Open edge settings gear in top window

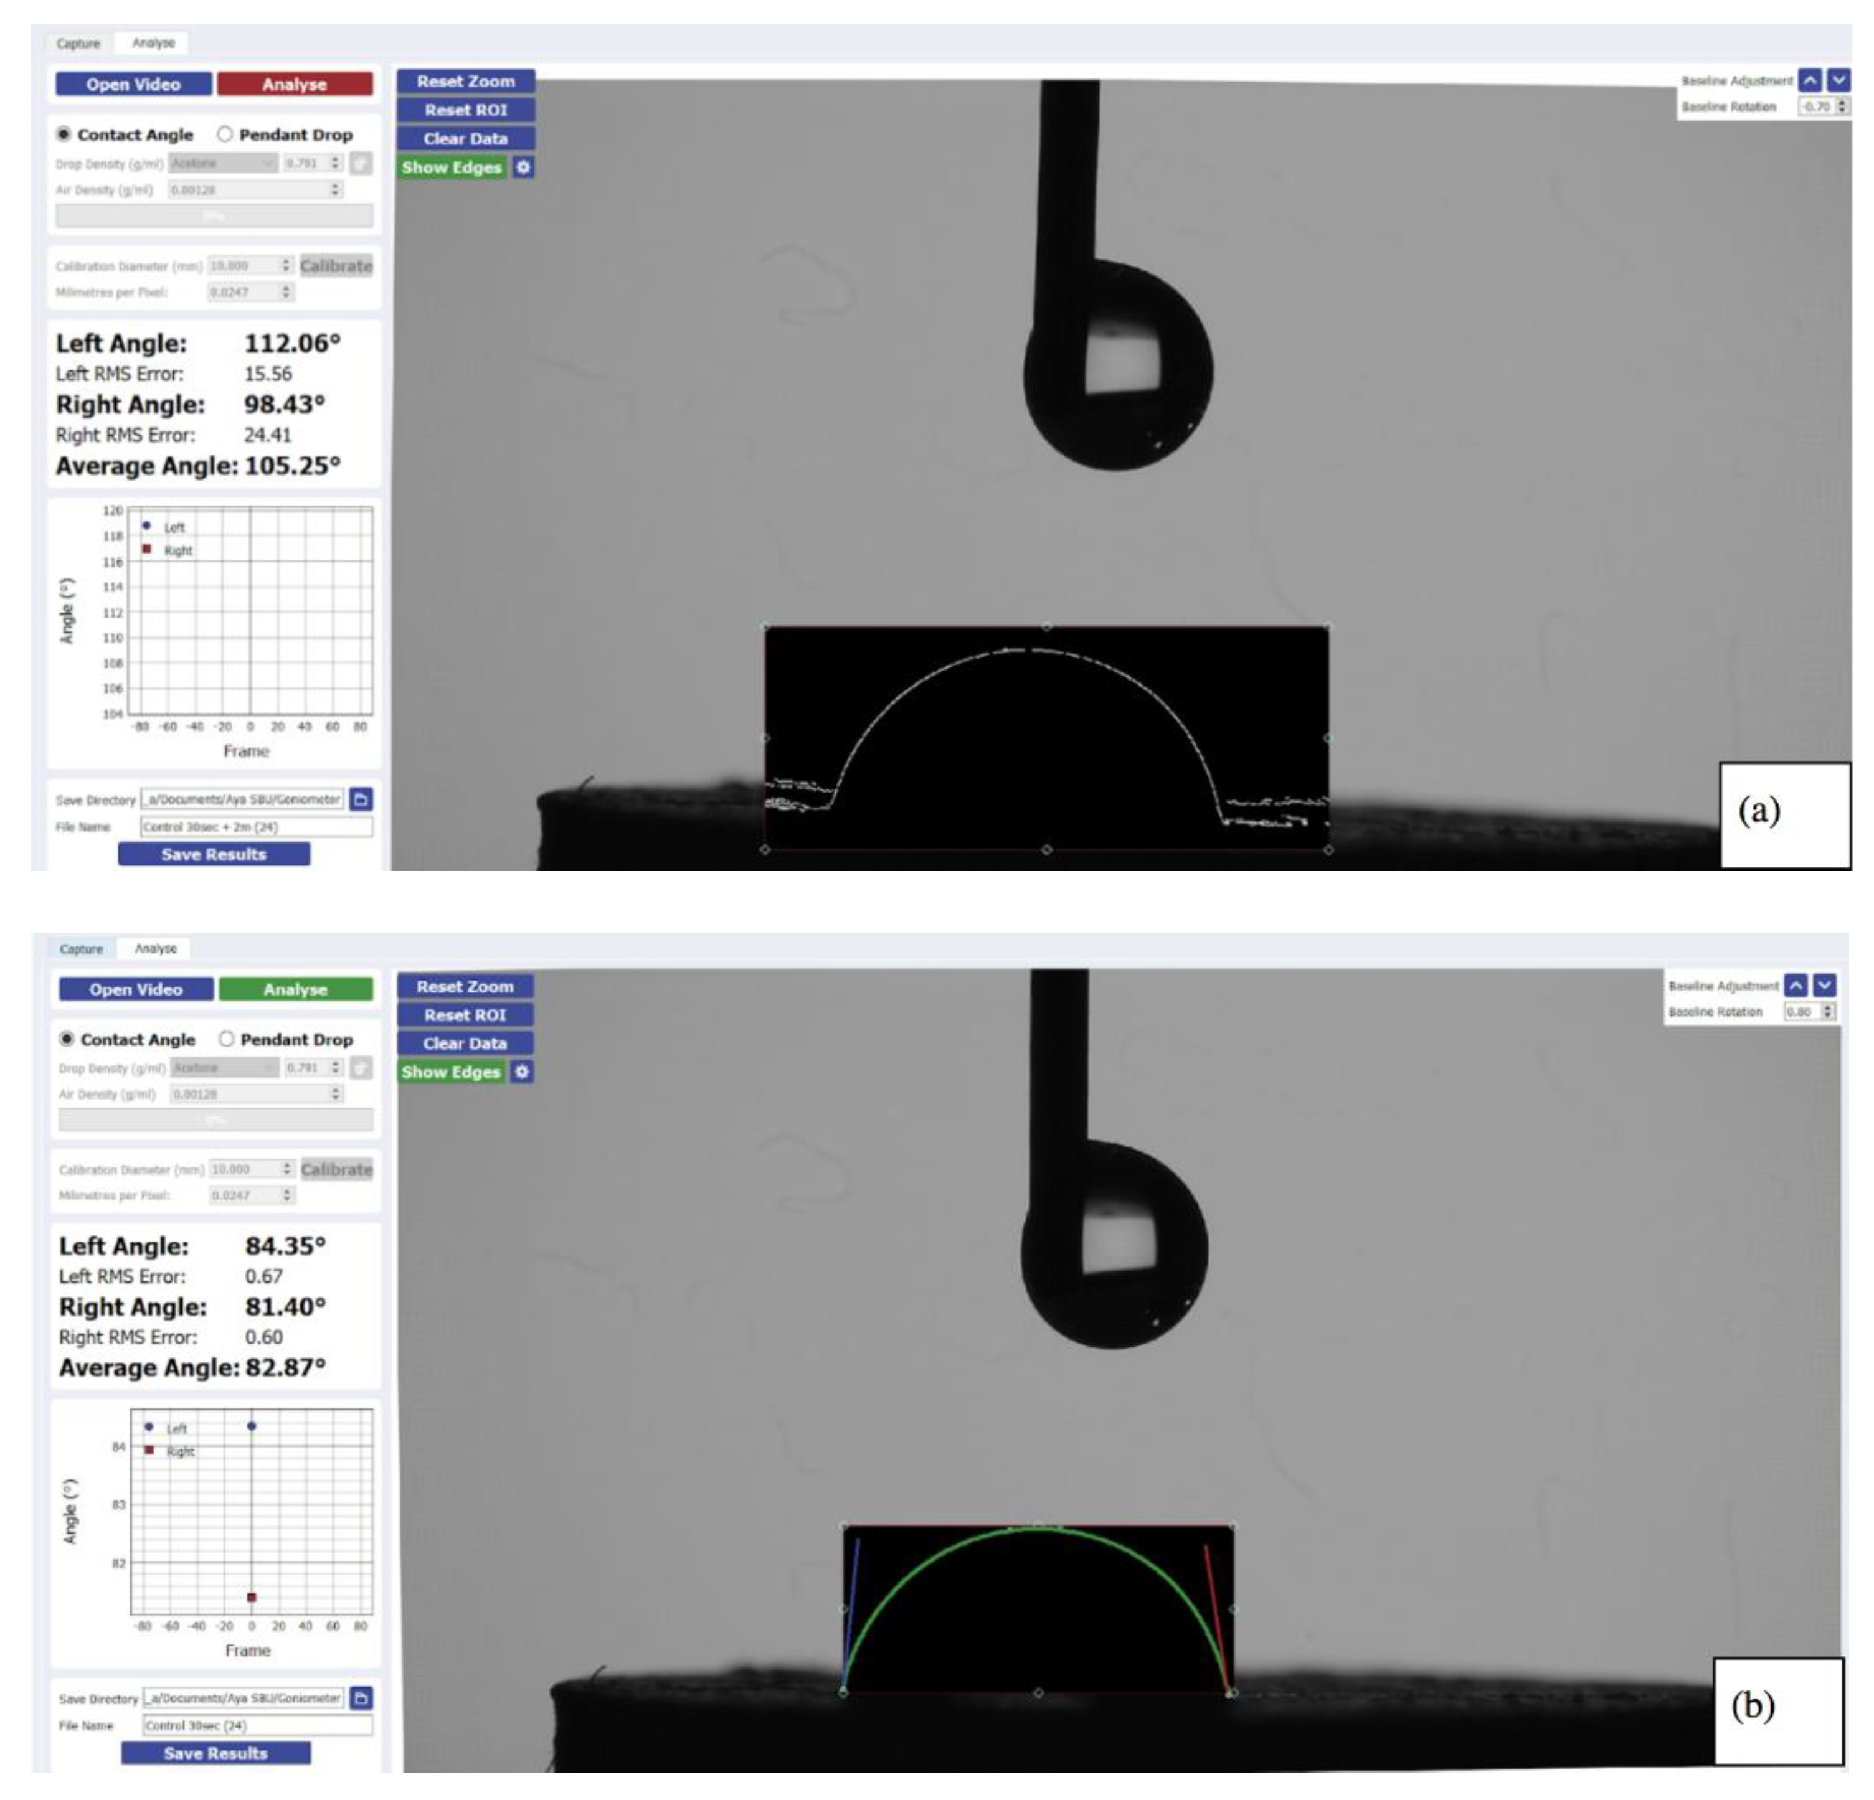523,167
